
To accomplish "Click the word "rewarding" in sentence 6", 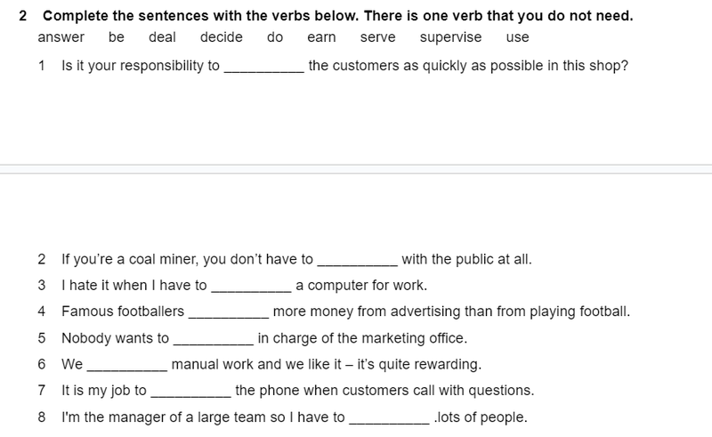I will coord(447,364).
